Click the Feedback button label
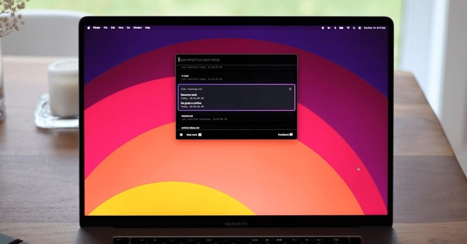Viewport: 467px width, 244px height. point(283,135)
